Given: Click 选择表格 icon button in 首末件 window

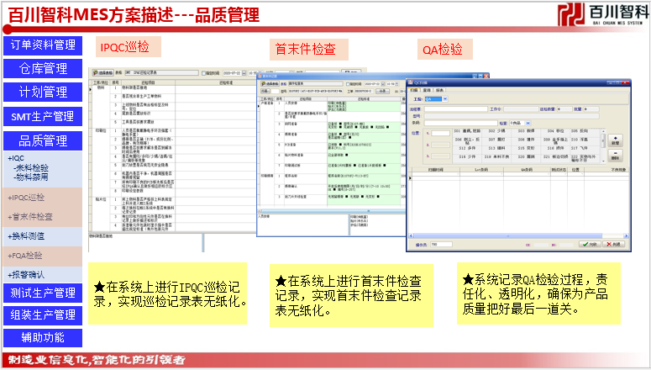Looking at the screenshot, I should pyautogui.click(x=270, y=84).
